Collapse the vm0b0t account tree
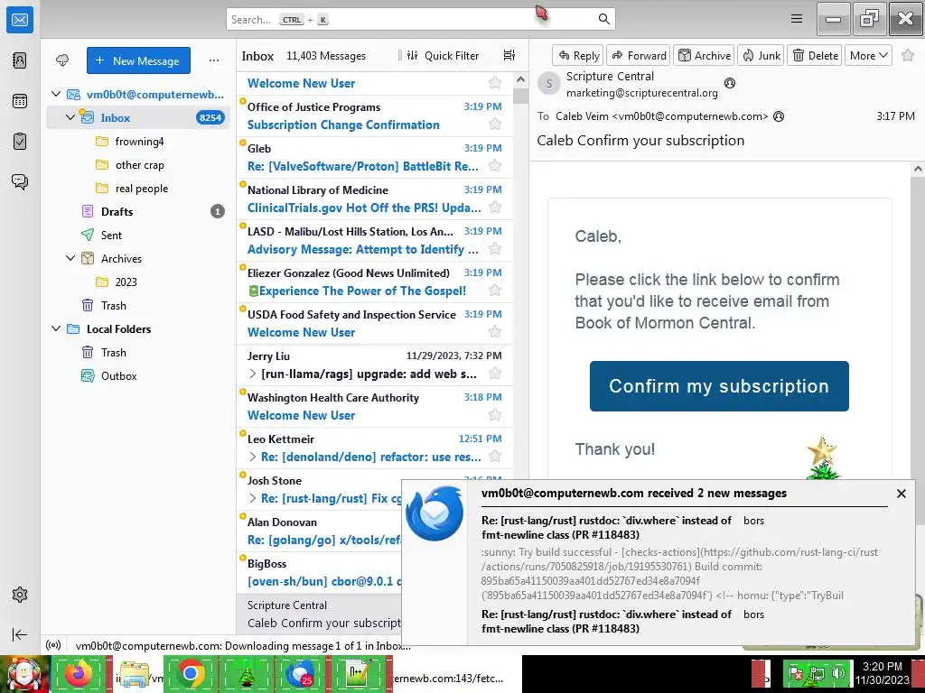 click(56, 94)
